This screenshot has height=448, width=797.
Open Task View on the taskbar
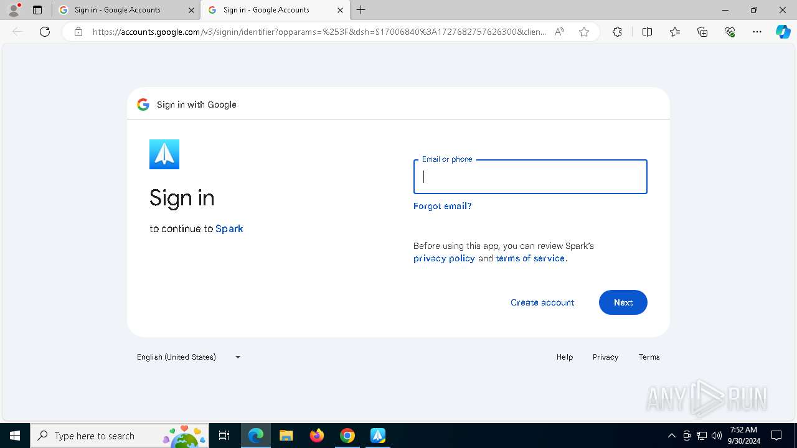point(224,436)
